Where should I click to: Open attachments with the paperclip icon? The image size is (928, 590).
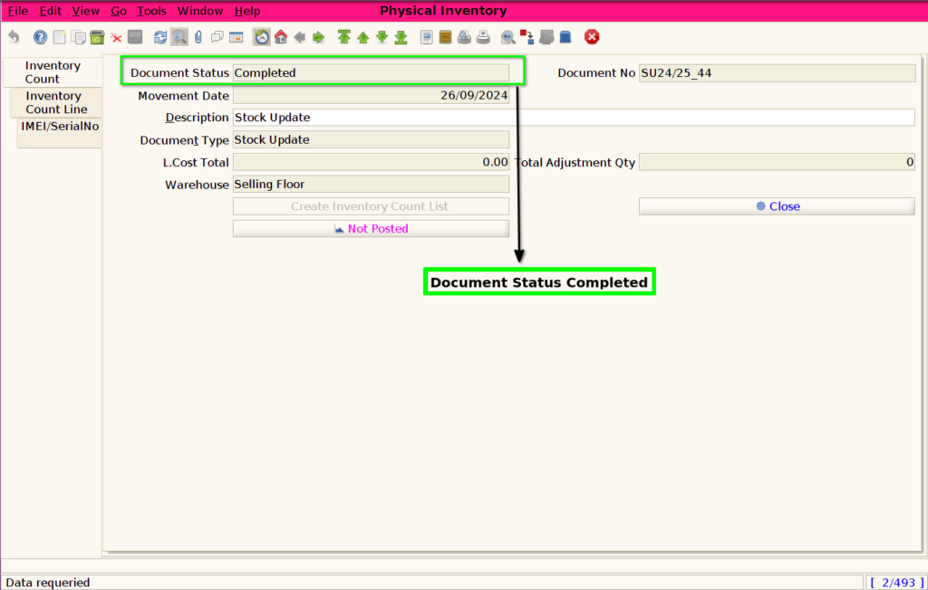tap(198, 37)
